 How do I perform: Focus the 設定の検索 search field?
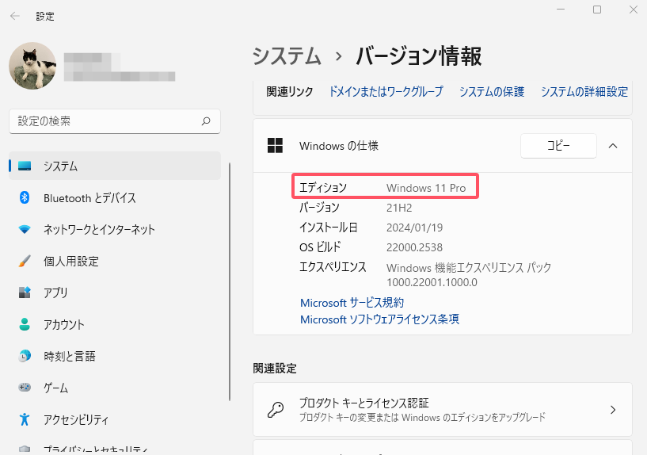click(115, 121)
